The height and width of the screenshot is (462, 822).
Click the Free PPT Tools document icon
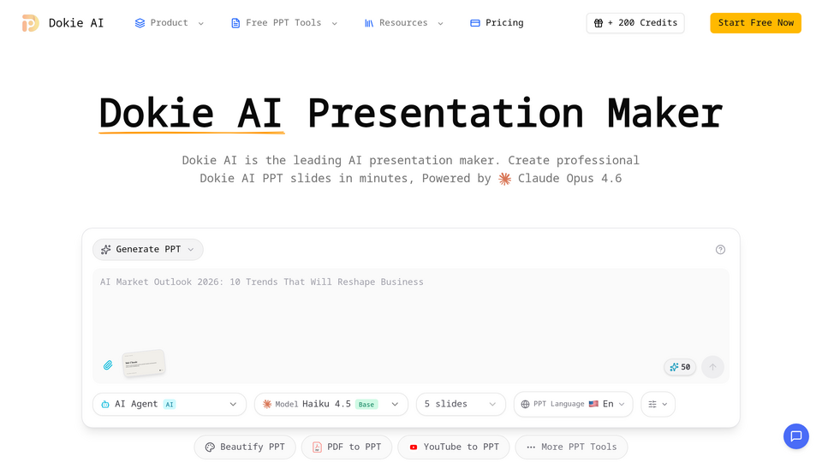pos(236,23)
